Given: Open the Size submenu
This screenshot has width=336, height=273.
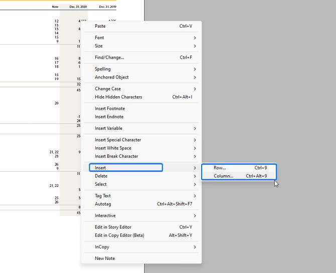Looking at the screenshot, I should coord(99,46).
